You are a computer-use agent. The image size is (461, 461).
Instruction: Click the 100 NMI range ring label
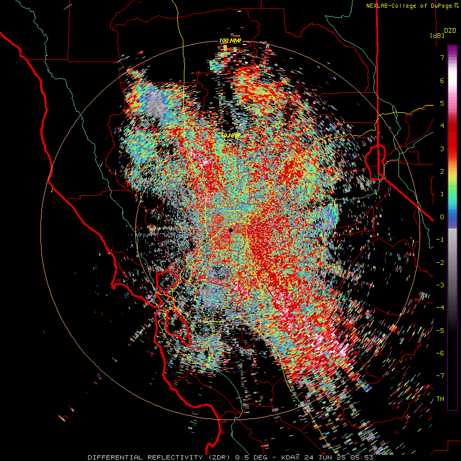(230, 40)
